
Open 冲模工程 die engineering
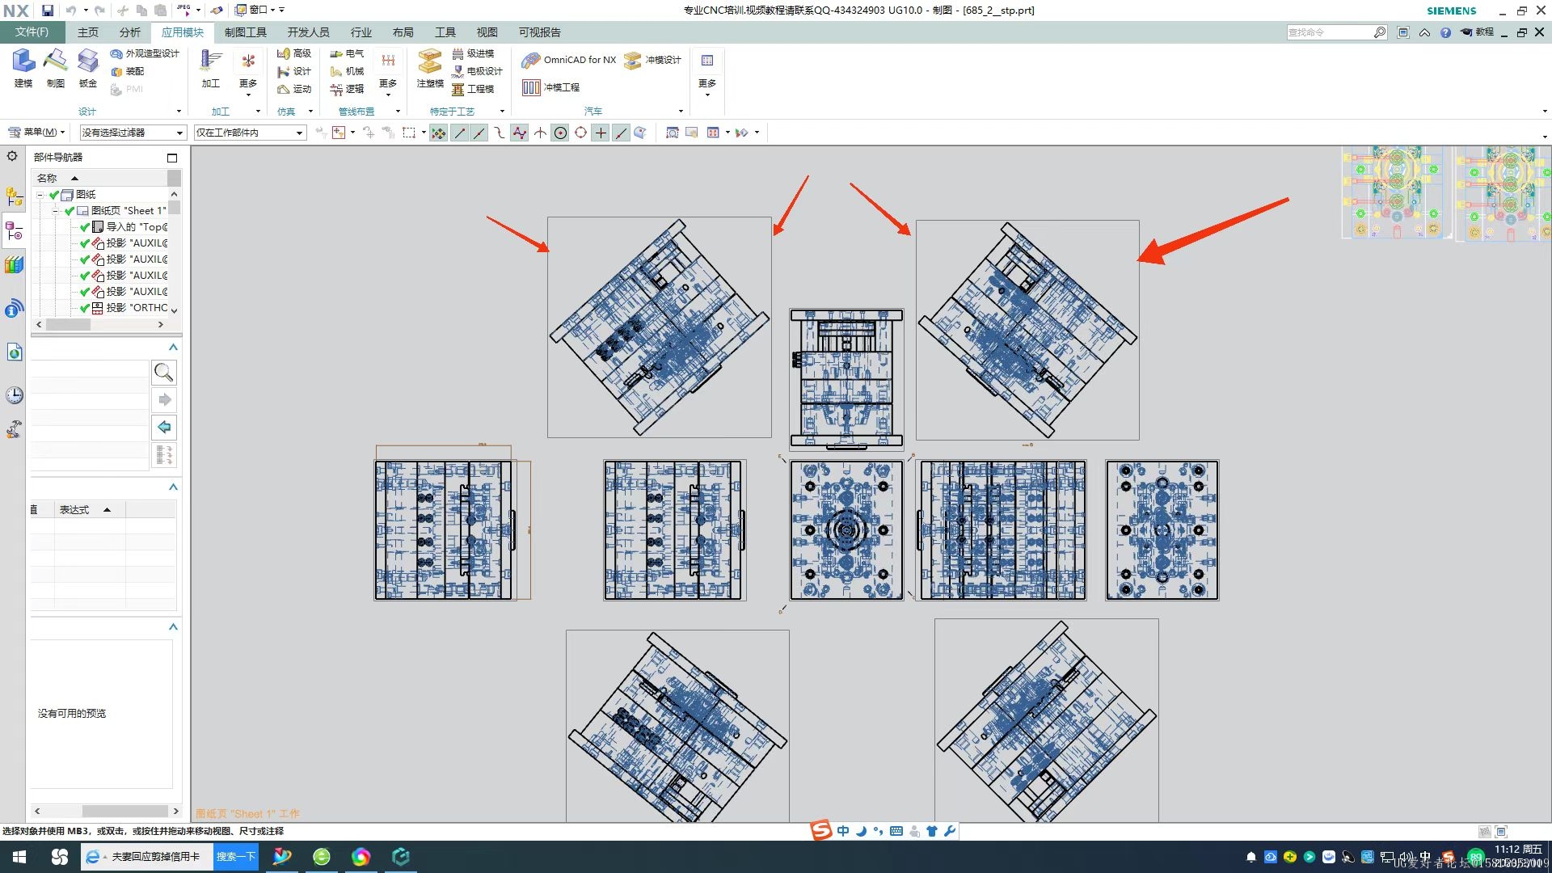(551, 87)
